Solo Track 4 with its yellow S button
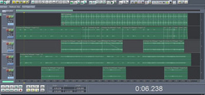Image resolution: width=205 pixels, height=95 pixels. pos(10,57)
